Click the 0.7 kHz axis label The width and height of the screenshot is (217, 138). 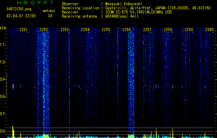pos(3,114)
